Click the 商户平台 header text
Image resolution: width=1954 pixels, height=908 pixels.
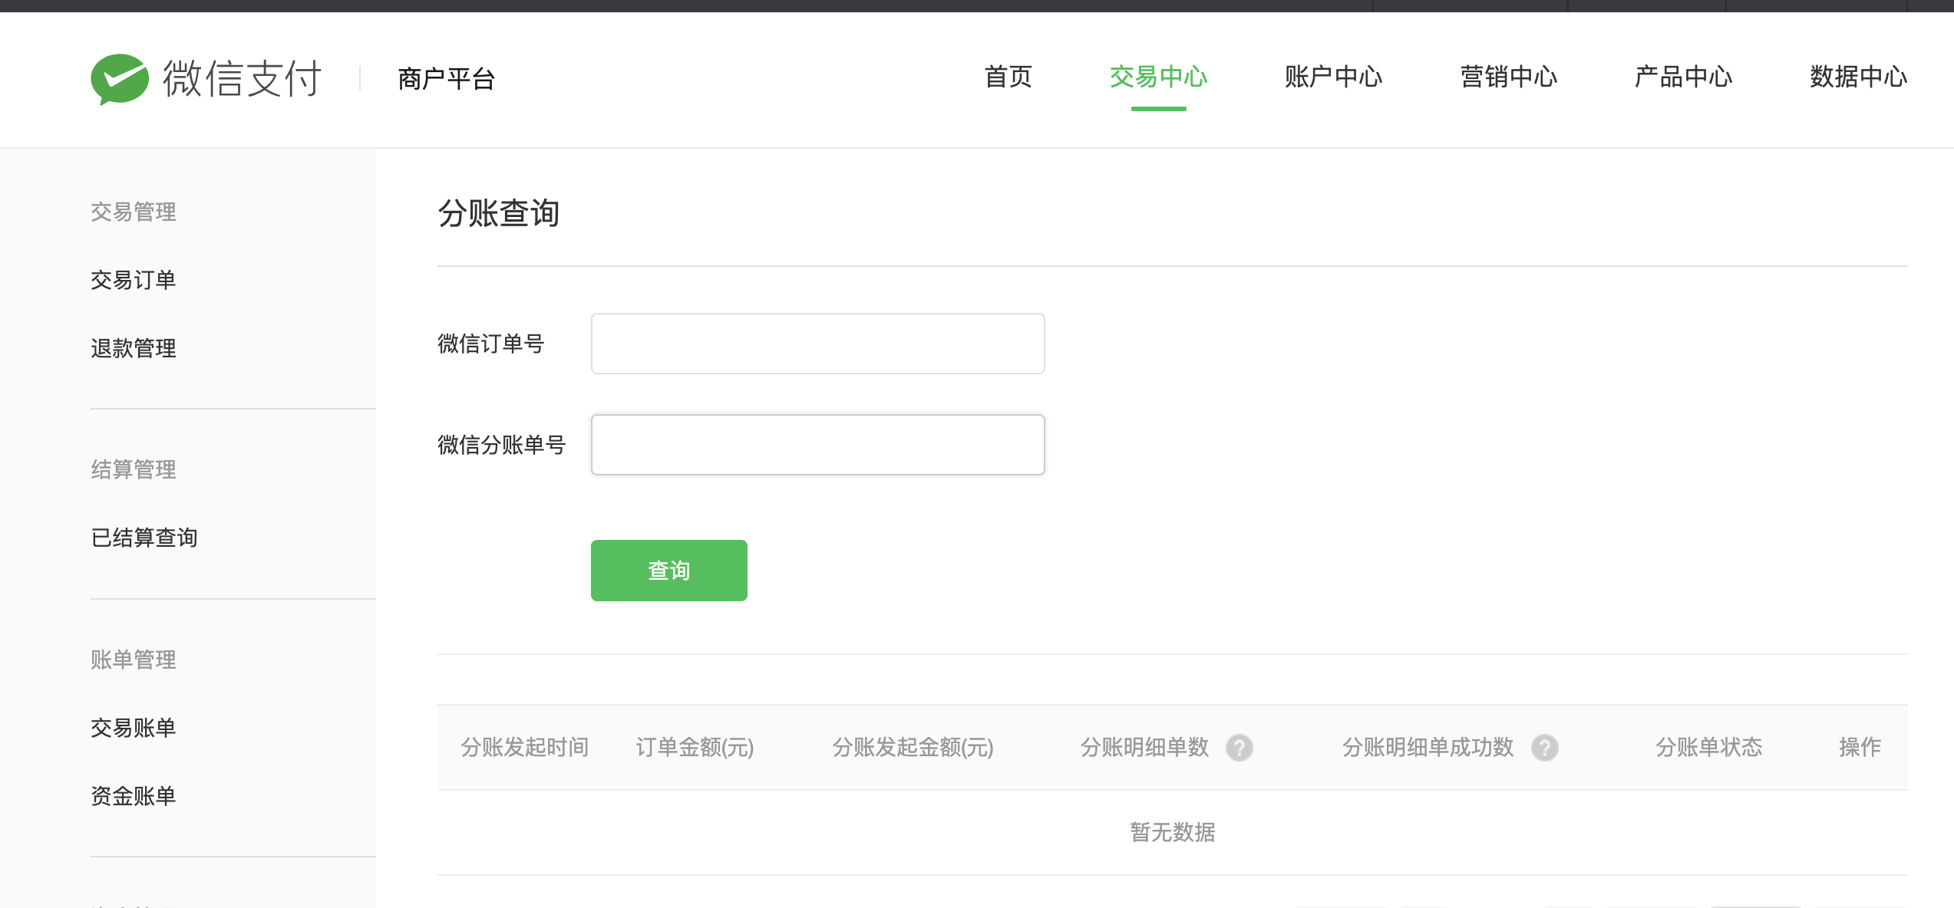click(x=446, y=78)
